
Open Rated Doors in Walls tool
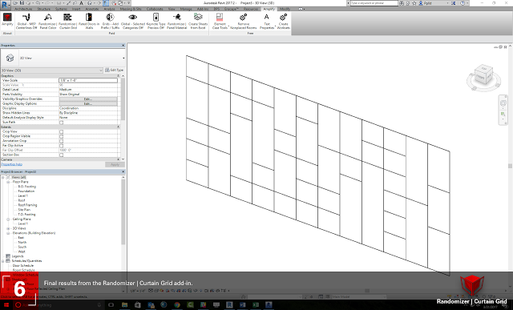[89, 22]
